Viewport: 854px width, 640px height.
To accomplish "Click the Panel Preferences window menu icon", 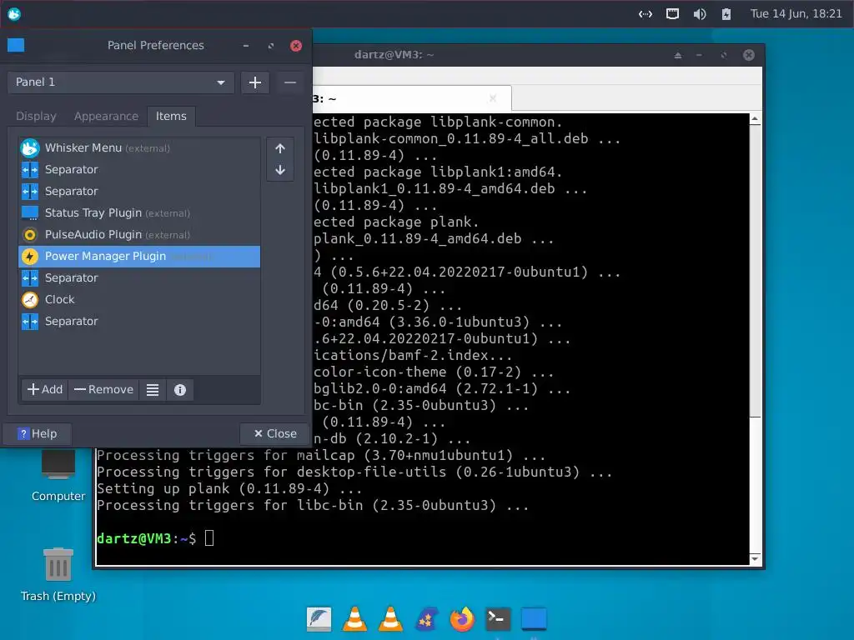I will (16, 45).
